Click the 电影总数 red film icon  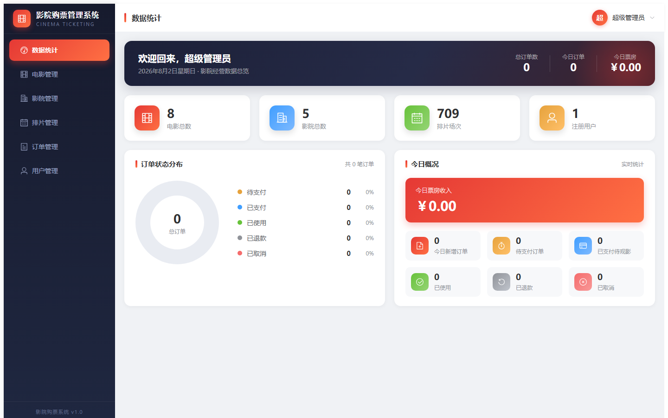click(x=147, y=118)
